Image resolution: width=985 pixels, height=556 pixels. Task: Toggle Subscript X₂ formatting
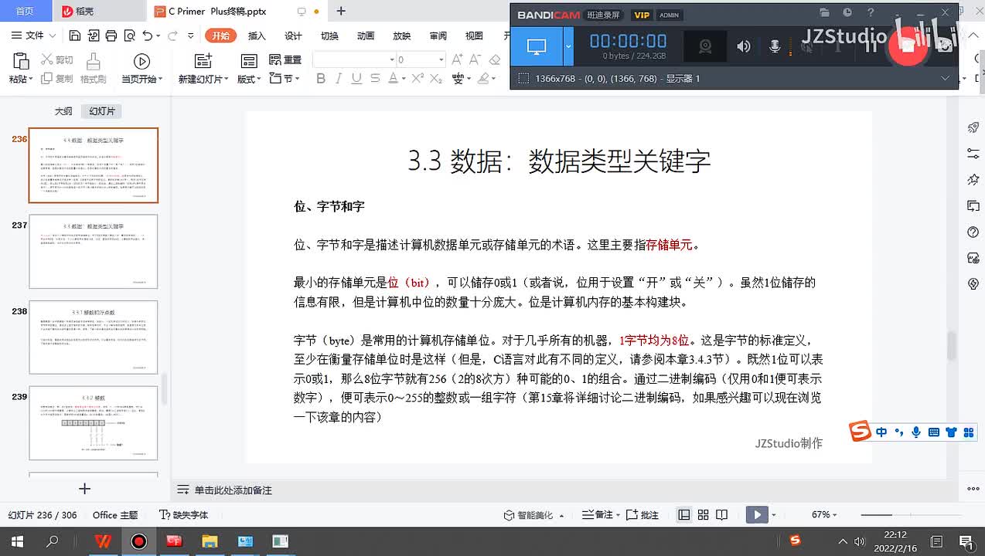[438, 79]
